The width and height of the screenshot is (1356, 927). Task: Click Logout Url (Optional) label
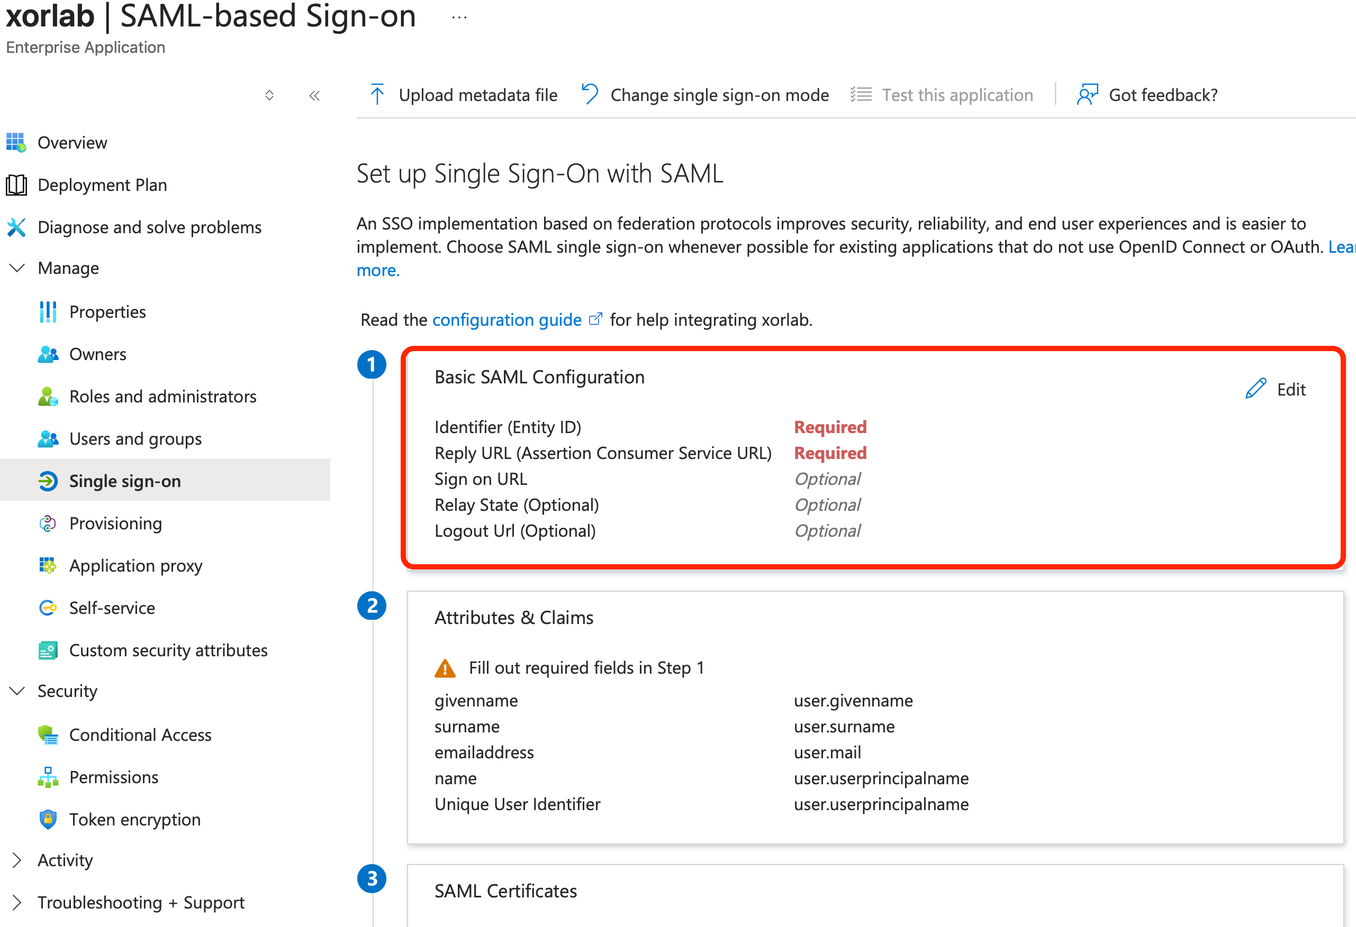[x=514, y=530]
